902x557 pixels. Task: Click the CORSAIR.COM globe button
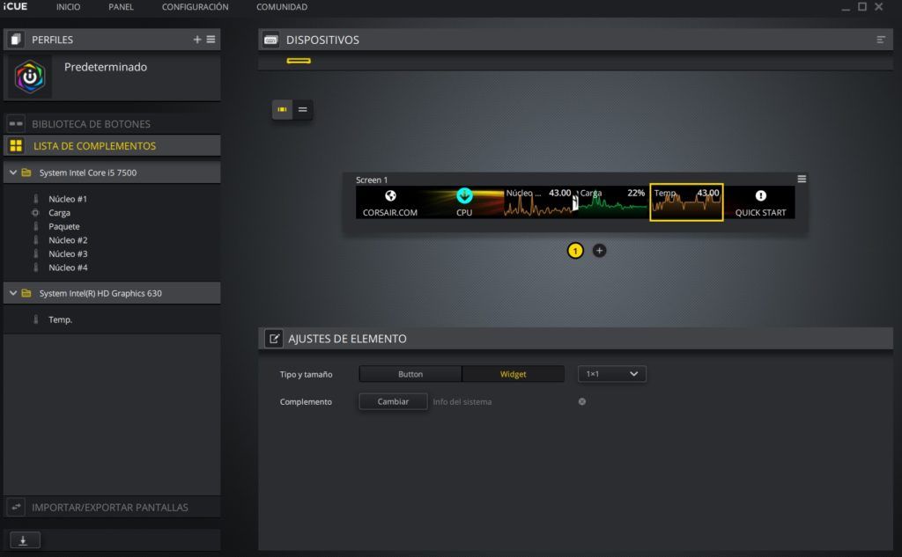point(390,202)
